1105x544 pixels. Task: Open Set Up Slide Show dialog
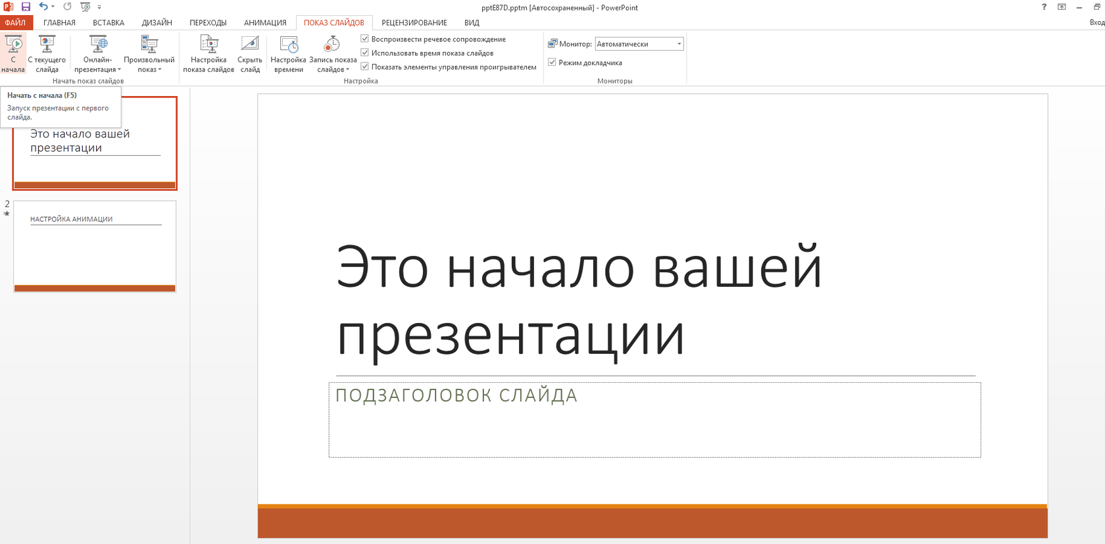pyautogui.click(x=209, y=53)
